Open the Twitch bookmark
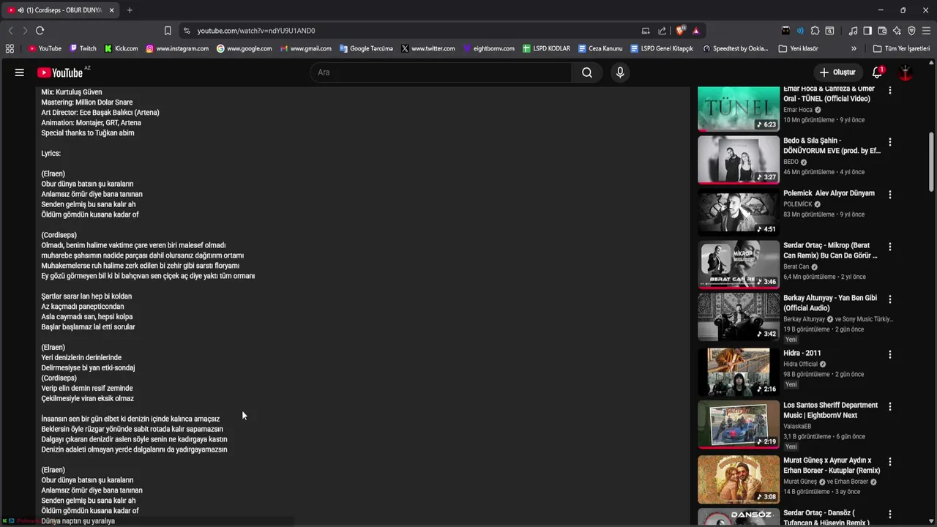The width and height of the screenshot is (937, 527). (x=83, y=48)
